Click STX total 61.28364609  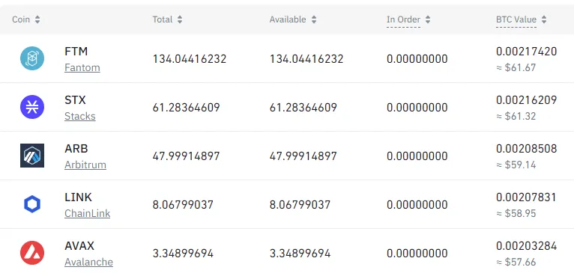[186, 108]
